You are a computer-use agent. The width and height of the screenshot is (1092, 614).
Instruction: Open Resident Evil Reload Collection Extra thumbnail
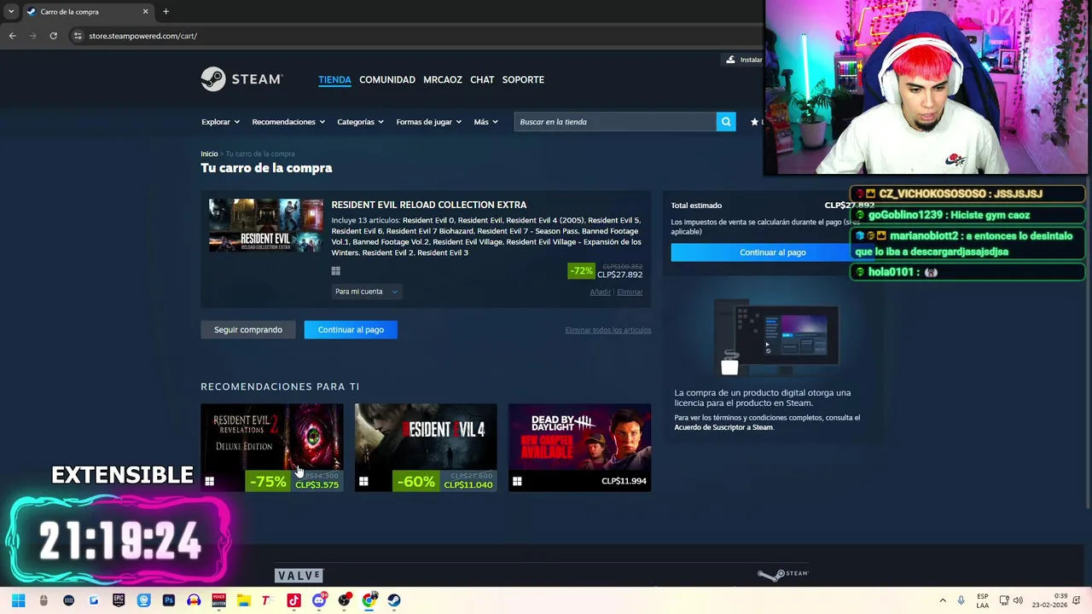(266, 225)
